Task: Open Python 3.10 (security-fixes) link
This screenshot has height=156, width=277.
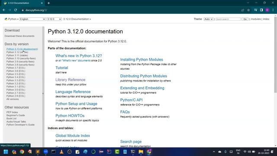Action: click(21, 58)
